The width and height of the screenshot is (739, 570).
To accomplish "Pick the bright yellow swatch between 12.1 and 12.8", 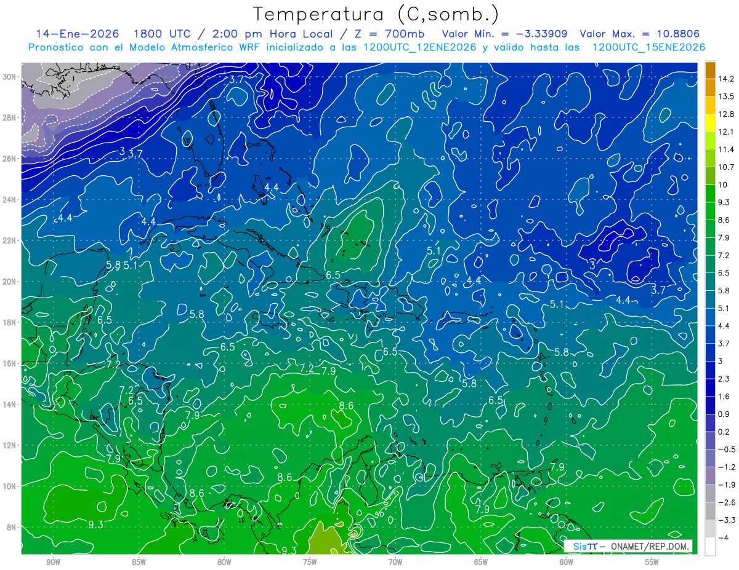I will [710, 123].
